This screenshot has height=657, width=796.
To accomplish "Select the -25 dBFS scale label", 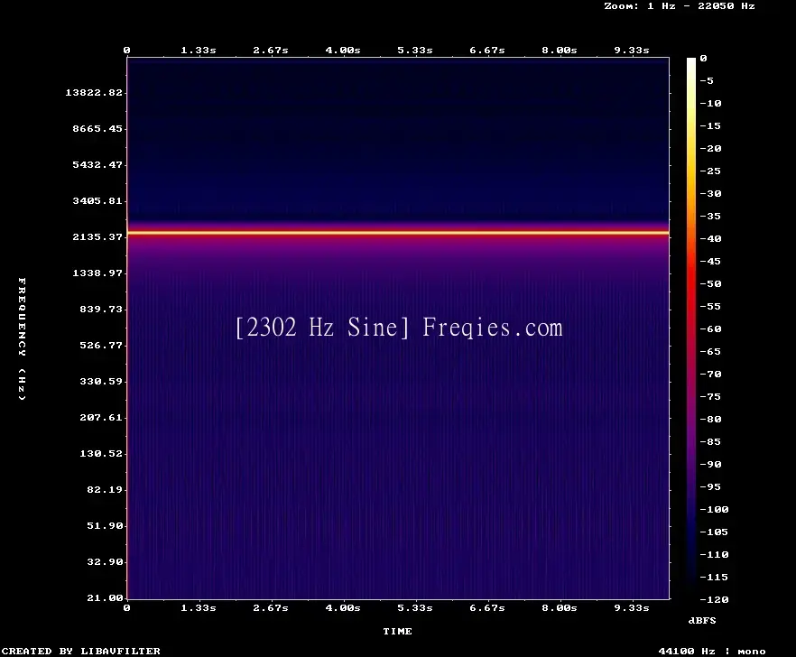I will pyautogui.click(x=710, y=171).
